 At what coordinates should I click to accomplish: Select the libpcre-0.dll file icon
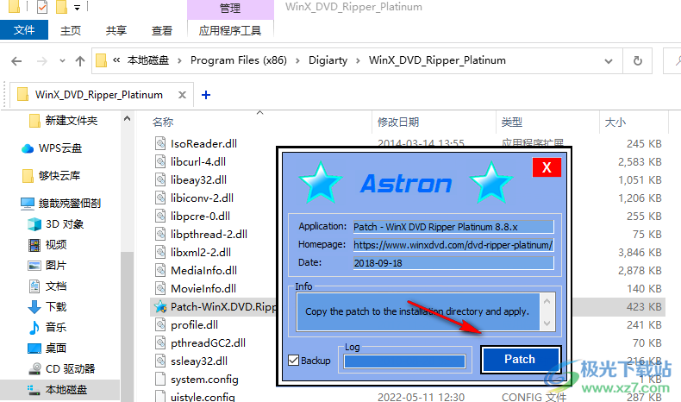160,216
